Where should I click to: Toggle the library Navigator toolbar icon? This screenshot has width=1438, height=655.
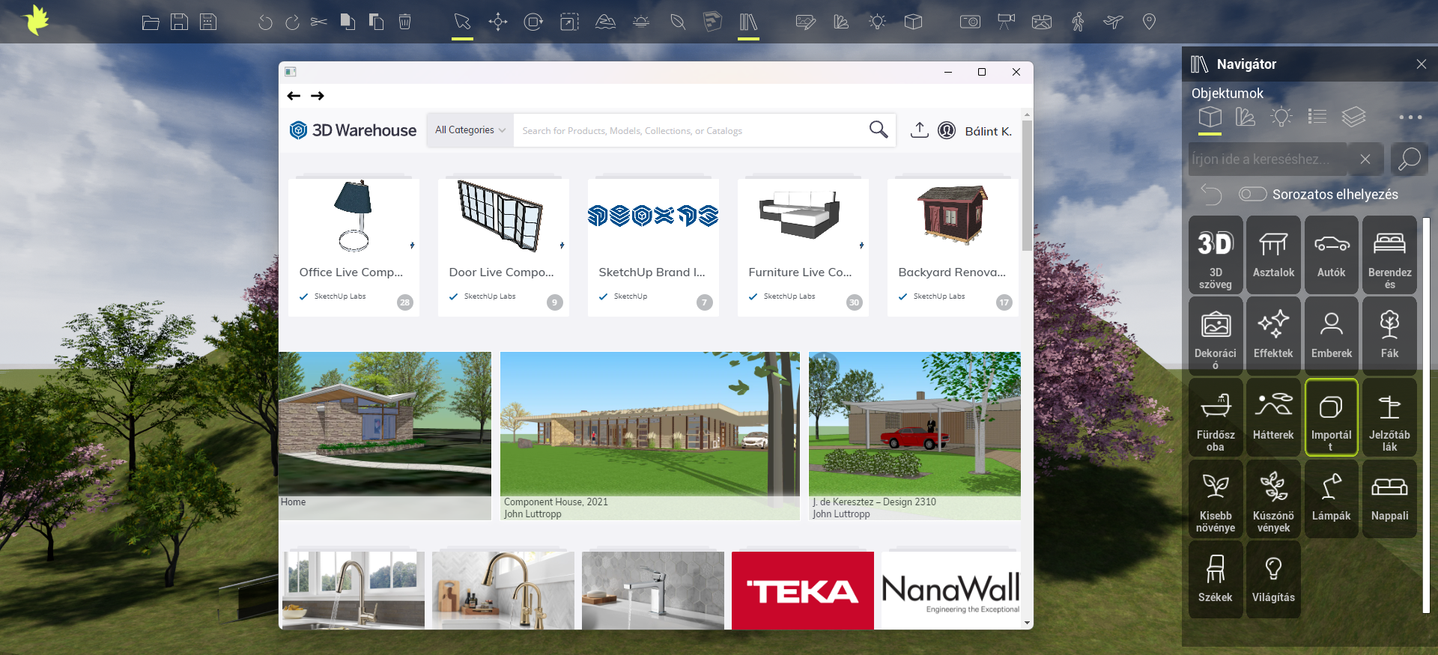tap(748, 22)
